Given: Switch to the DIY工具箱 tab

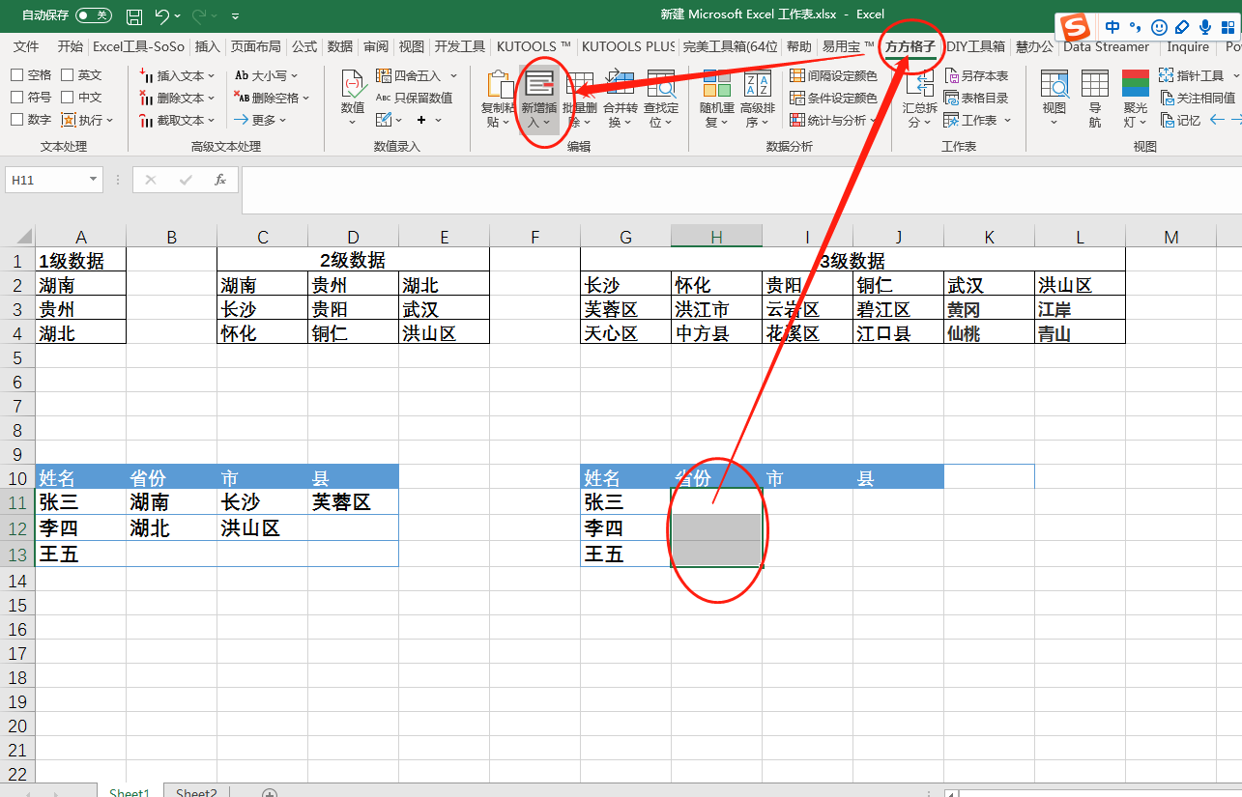Looking at the screenshot, I should (x=975, y=46).
